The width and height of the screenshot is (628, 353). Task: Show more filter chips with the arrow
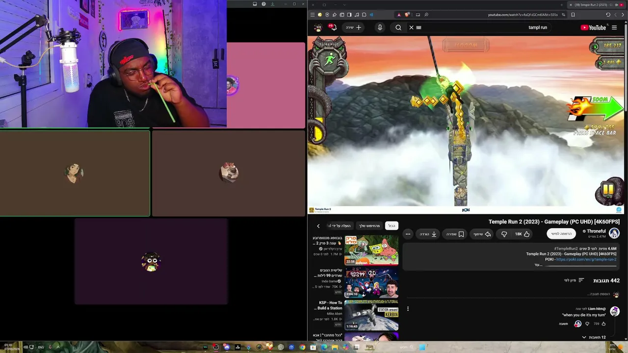coord(318,226)
